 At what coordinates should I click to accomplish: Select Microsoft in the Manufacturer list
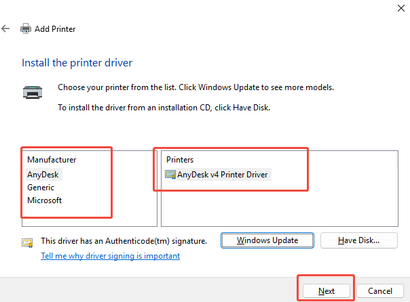45,200
